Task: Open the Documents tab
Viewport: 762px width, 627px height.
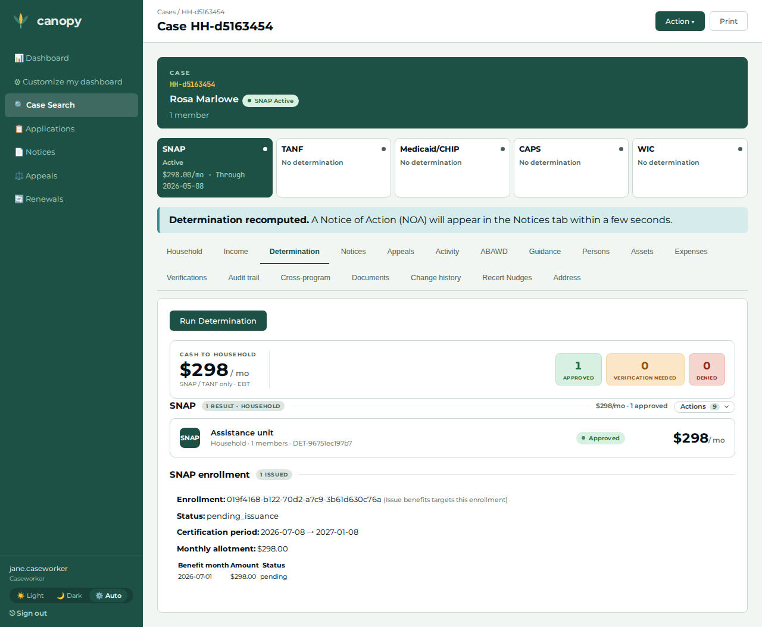Action: 370,278
